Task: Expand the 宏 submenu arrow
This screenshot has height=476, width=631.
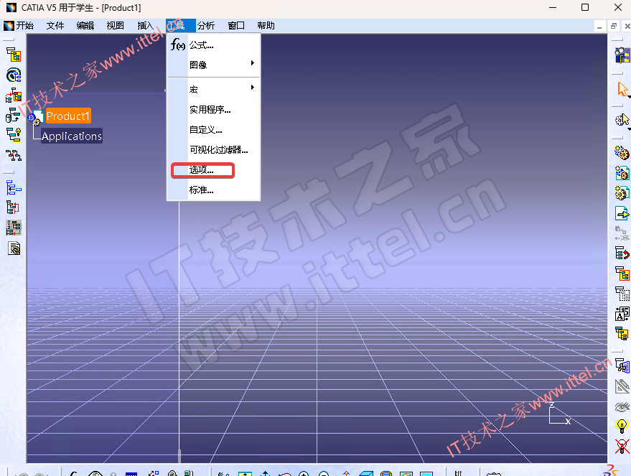Action: 252,88
